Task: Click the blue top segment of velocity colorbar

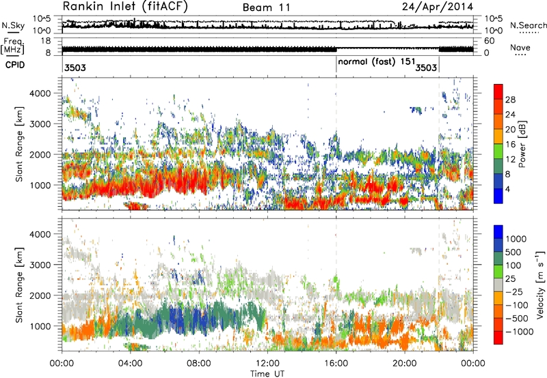Action: click(498, 232)
